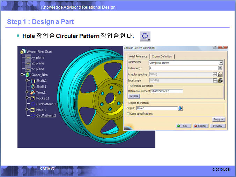Screen dimensions: 236x177
Task: Click the Trim.1 feature icon
Action: pos(33,92)
